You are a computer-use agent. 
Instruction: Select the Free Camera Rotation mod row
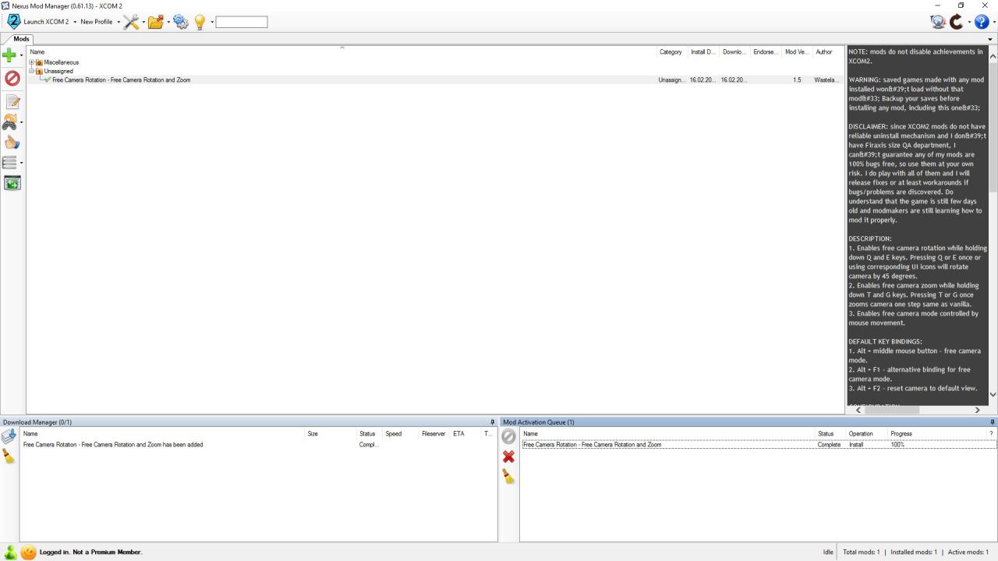tap(435, 79)
